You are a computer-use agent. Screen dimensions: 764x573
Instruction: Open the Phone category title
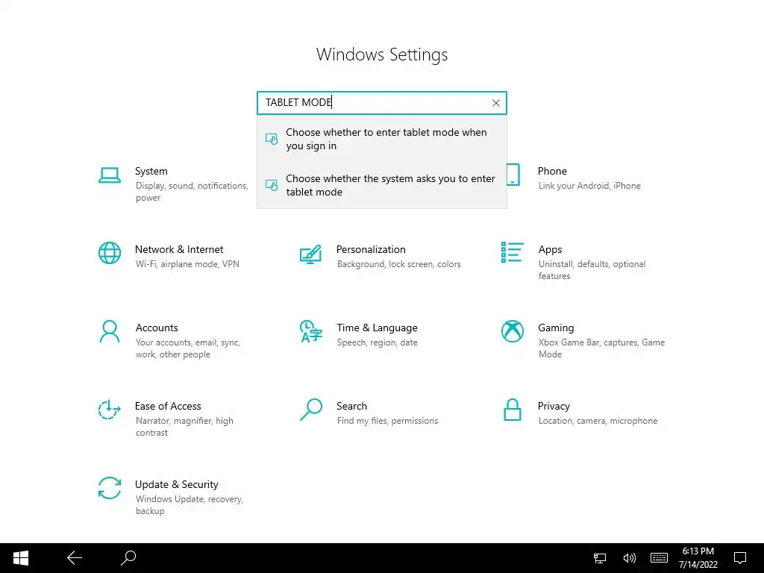[x=552, y=171]
